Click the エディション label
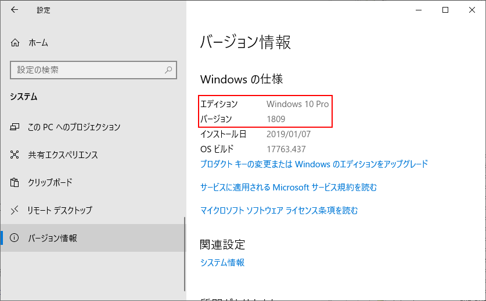Screen dimensions: 486x301 219,104
